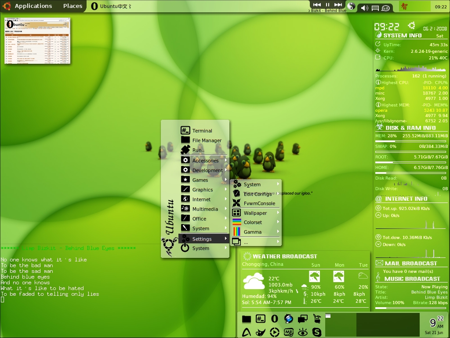
Task: Click the yellow 'opera' memory row
Action: pyautogui.click(x=411, y=110)
